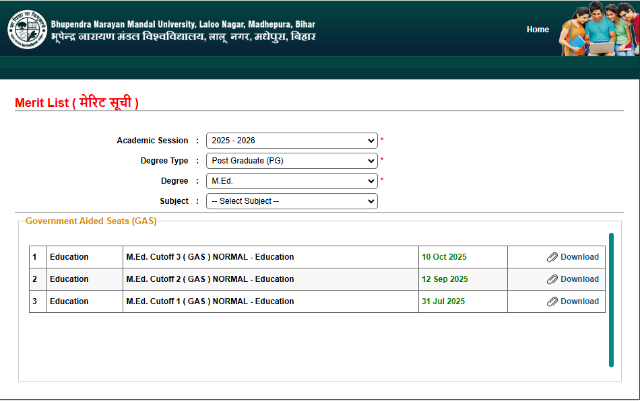Click the Government Aided Seats (GAS) legend

pyautogui.click(x=91, y=221)
